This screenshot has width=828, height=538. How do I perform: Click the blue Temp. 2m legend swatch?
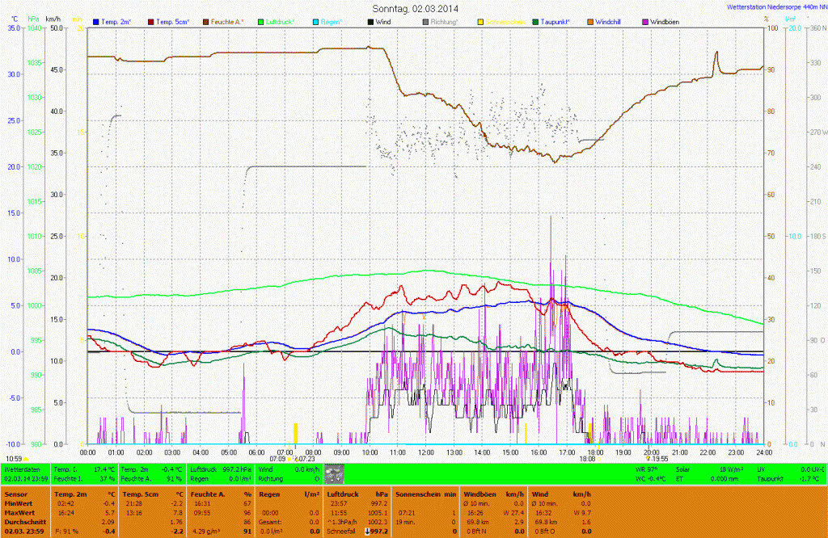[97, 20]
